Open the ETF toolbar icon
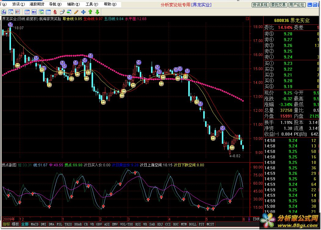The height and width of the screenshot is (230, 321). (18, 12)
